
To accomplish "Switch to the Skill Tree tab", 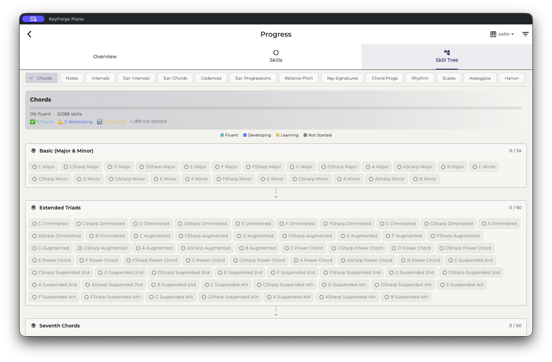I will tap(447, 57).
